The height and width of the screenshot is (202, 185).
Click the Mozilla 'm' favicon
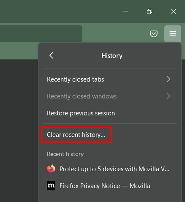pyautogui.click(x=51, y=186)
